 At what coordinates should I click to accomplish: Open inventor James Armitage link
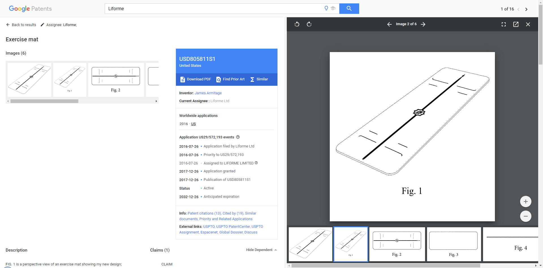(208, 93)
